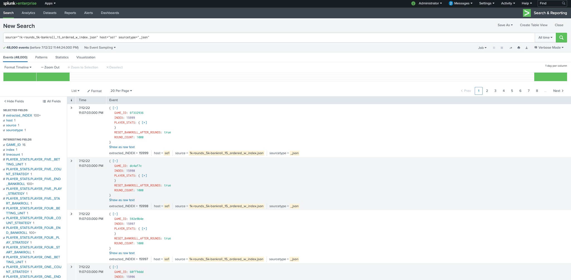Open the Save As dropdown
571x280 pixels.
tap(505, 25)
